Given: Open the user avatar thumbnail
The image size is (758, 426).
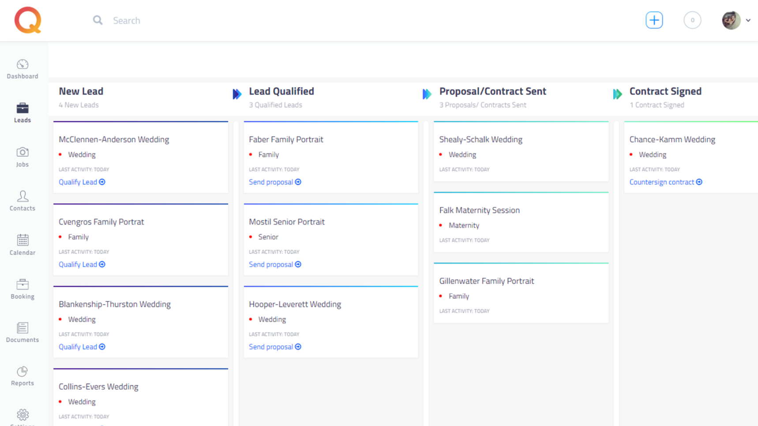Looking at the screenshot, I should 731,20.
